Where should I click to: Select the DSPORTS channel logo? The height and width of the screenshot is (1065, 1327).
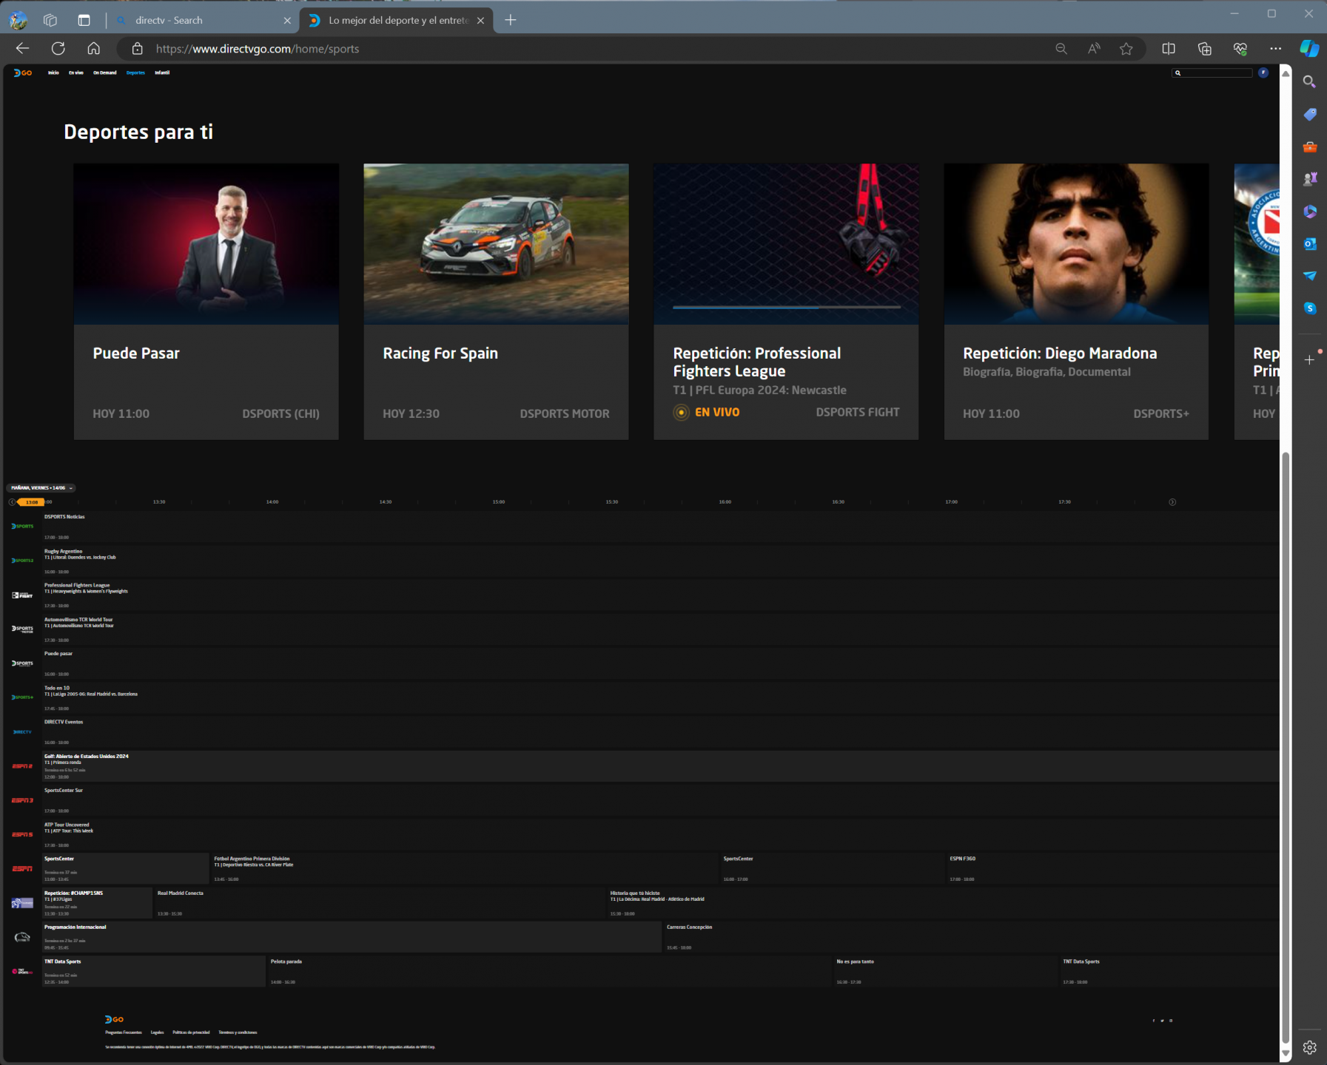click(x=22, y=527)
